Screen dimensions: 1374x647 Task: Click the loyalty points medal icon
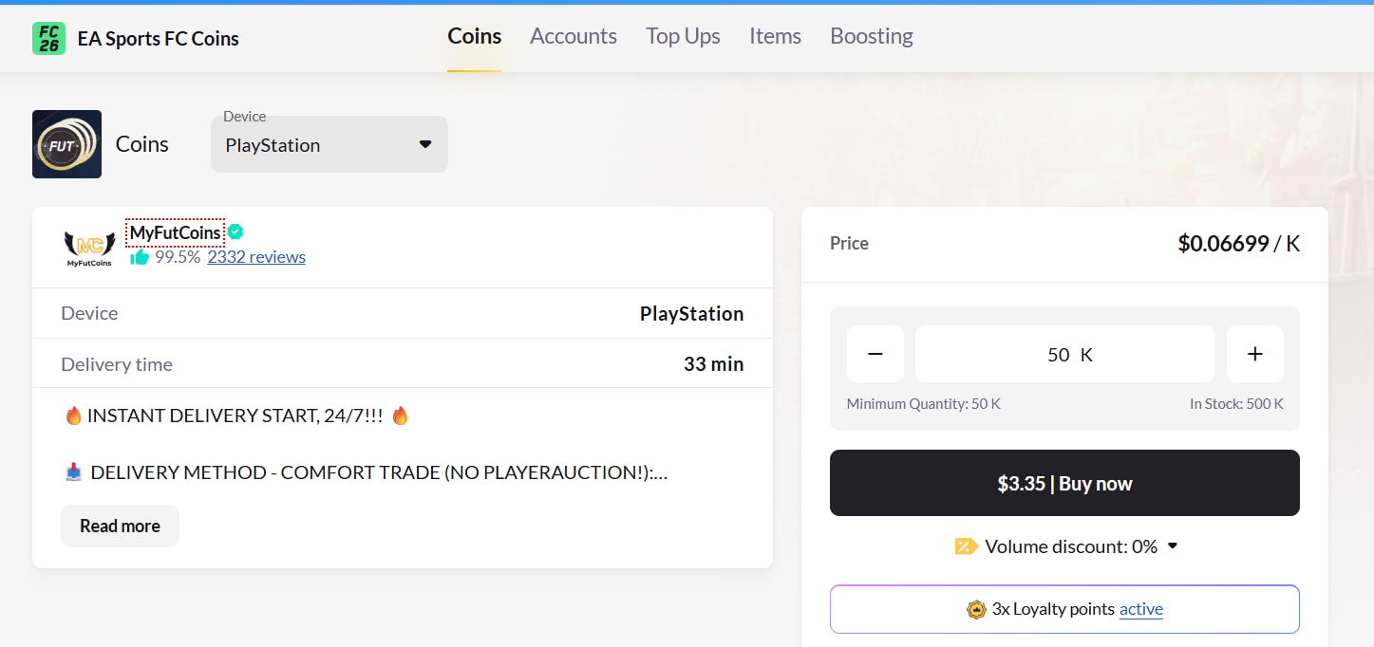(976, 609)
